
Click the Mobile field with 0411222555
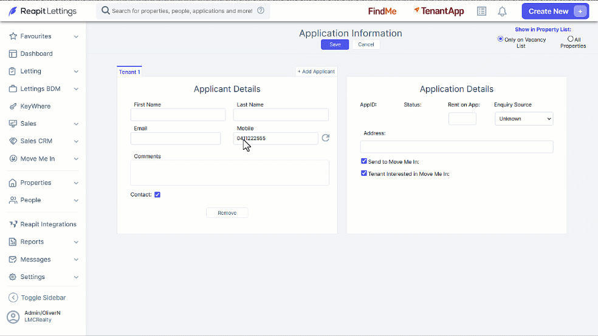[276, 138]
